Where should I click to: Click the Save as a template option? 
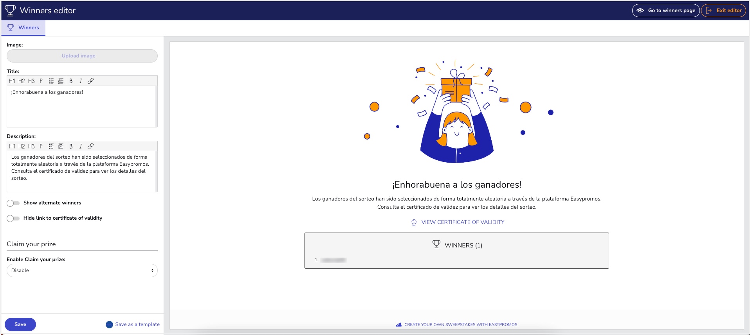(x=133, y=324)
